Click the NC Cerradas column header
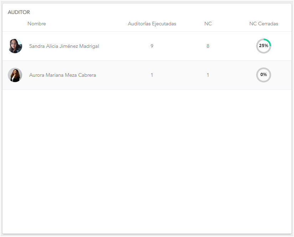Screen dimensions: 294x237 pos(264,24)
